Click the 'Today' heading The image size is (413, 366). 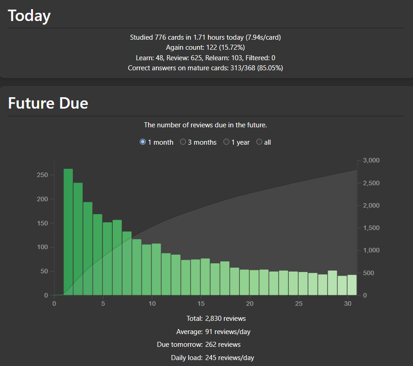[x=29, y=16]
